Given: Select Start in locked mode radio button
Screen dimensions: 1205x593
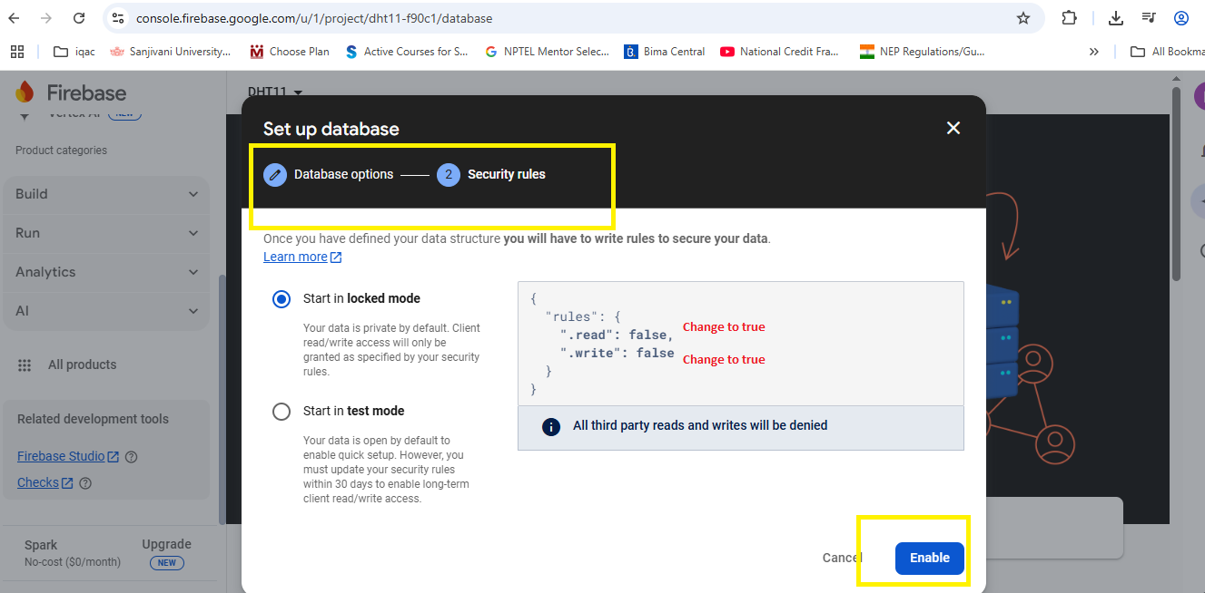Looking at the screenshot, I should pos(281,299).
